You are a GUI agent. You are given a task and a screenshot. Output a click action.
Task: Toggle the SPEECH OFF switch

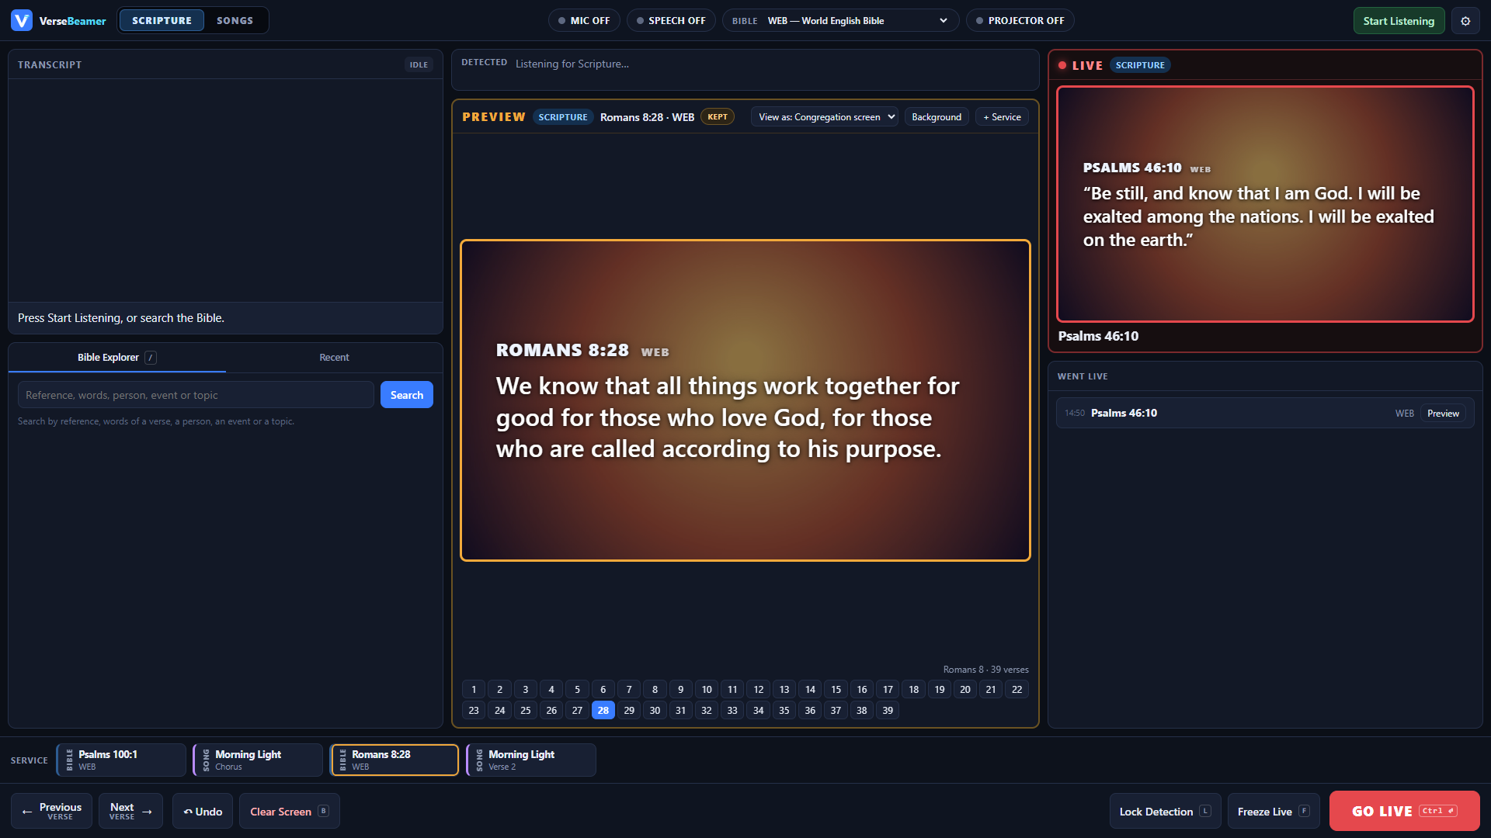click(671, 21)
